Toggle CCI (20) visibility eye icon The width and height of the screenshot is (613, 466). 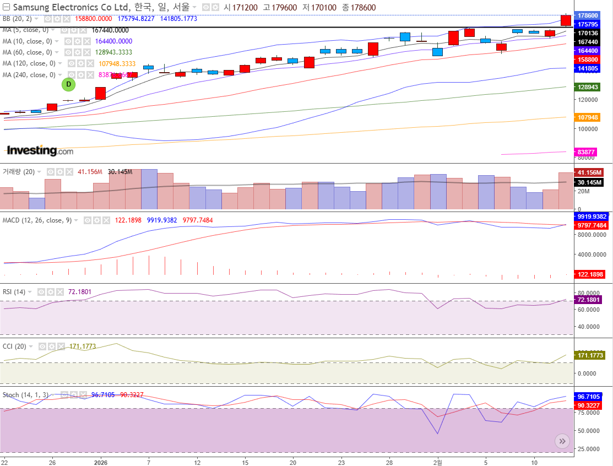(42, 346)
